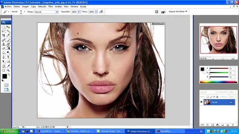
Task: Select the Rectangular Marquee tool
Action: click(3, 27)
